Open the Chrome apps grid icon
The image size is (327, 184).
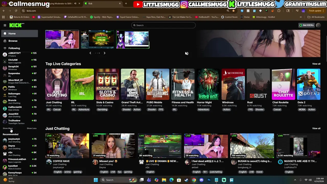pos(3,17)
